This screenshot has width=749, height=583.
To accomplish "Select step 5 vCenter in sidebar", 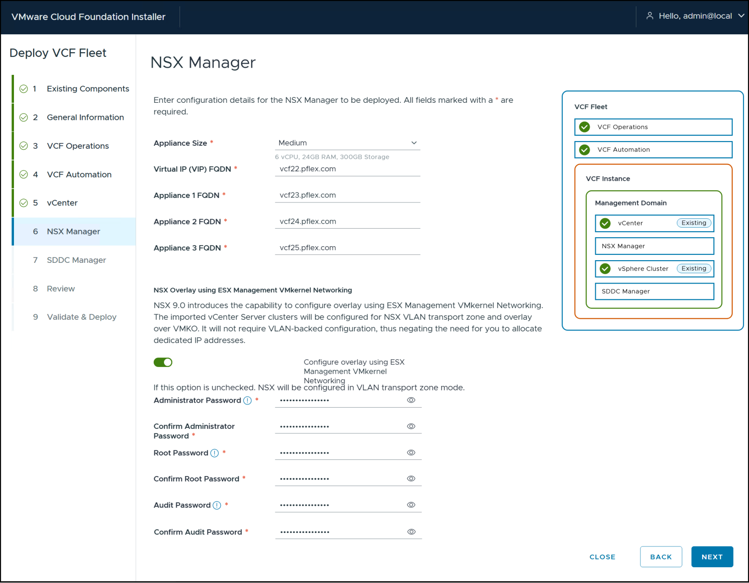I will point(74,203).
